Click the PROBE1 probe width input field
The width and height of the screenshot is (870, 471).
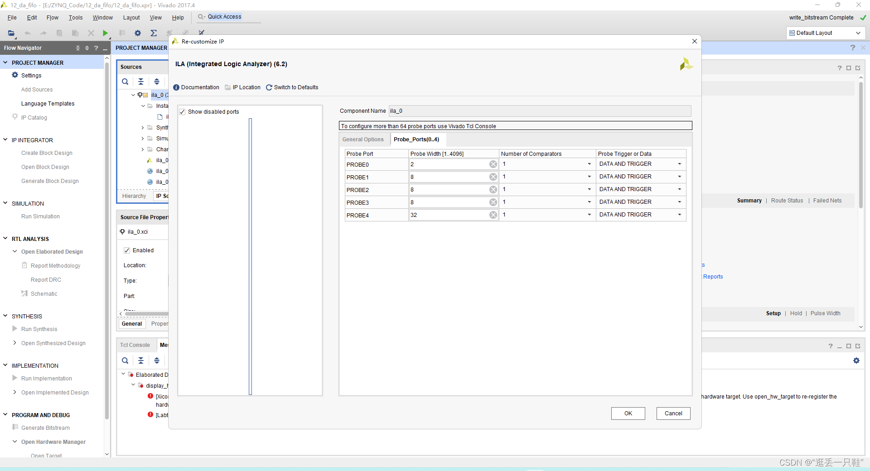tap(449, 177)
